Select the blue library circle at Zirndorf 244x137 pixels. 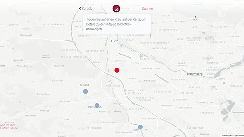[85, 91]
